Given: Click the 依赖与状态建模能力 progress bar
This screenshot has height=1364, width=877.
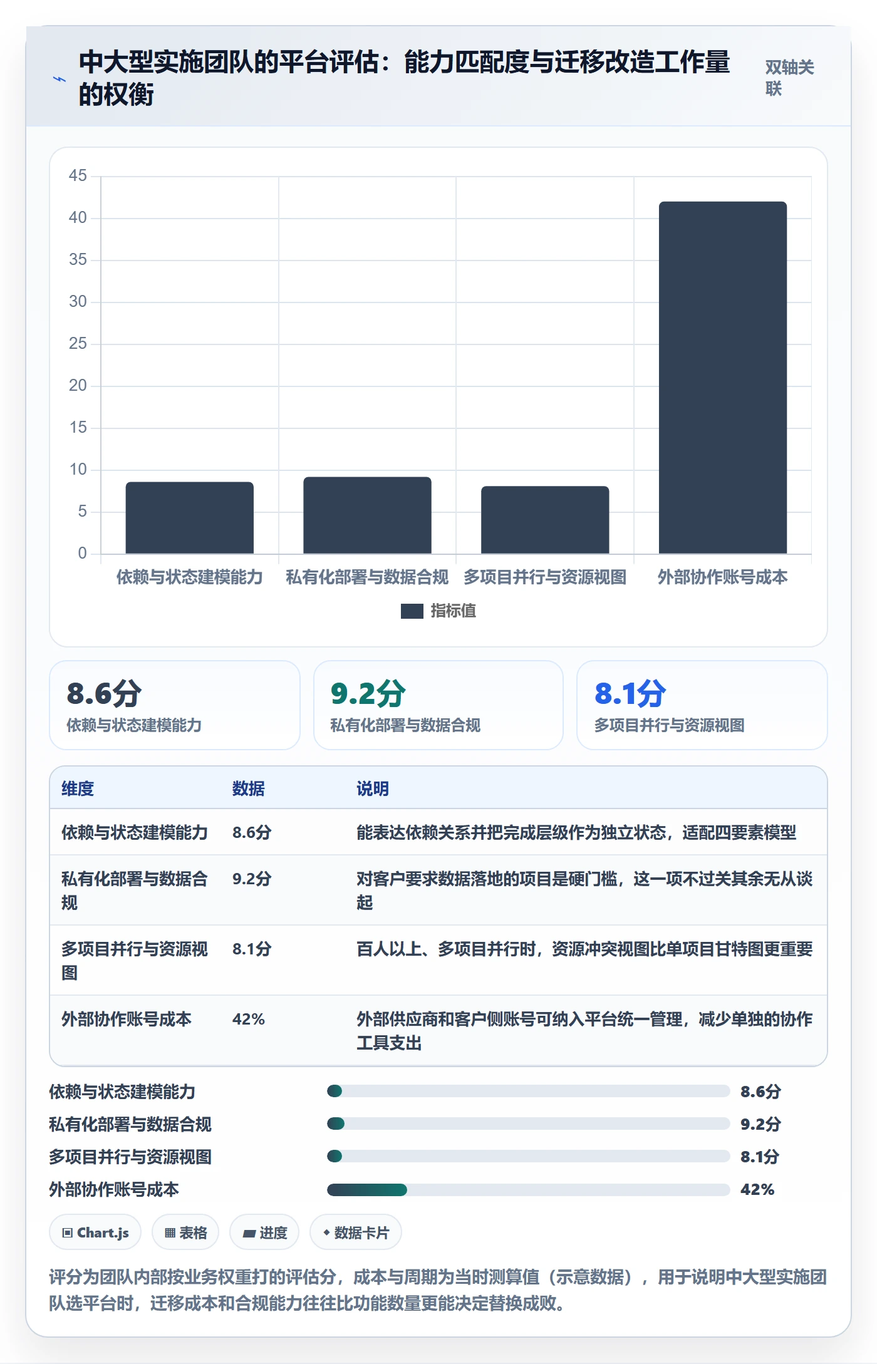Looking at the screenshot, I should (529, 1091).
